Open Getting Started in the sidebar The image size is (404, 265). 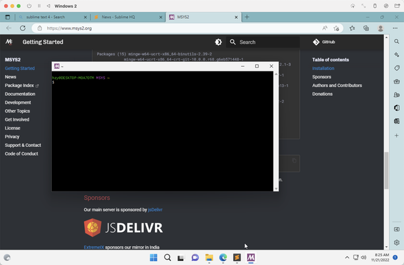[x=20, y=68]
